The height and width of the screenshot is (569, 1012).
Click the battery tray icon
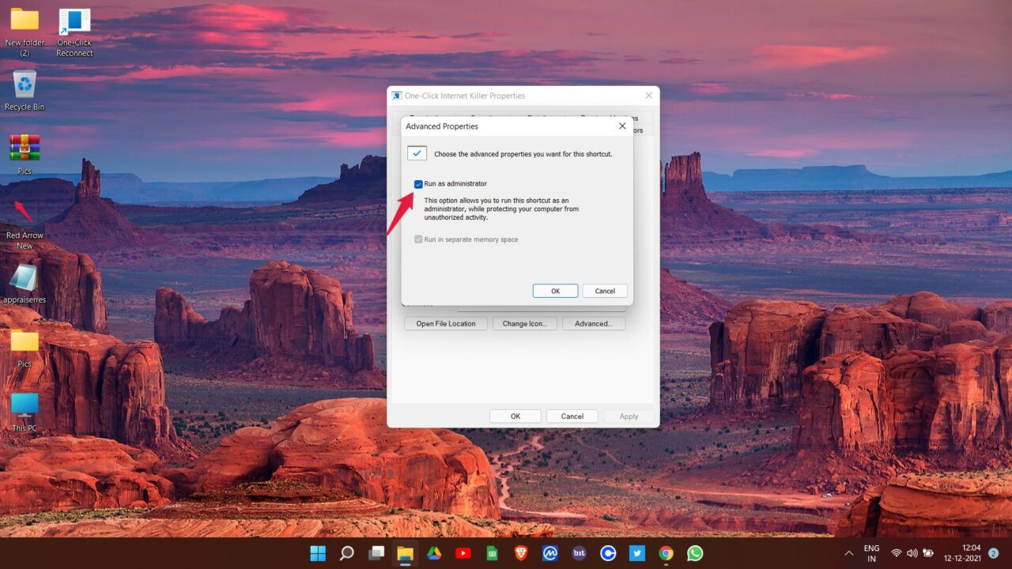coord(928,553)
